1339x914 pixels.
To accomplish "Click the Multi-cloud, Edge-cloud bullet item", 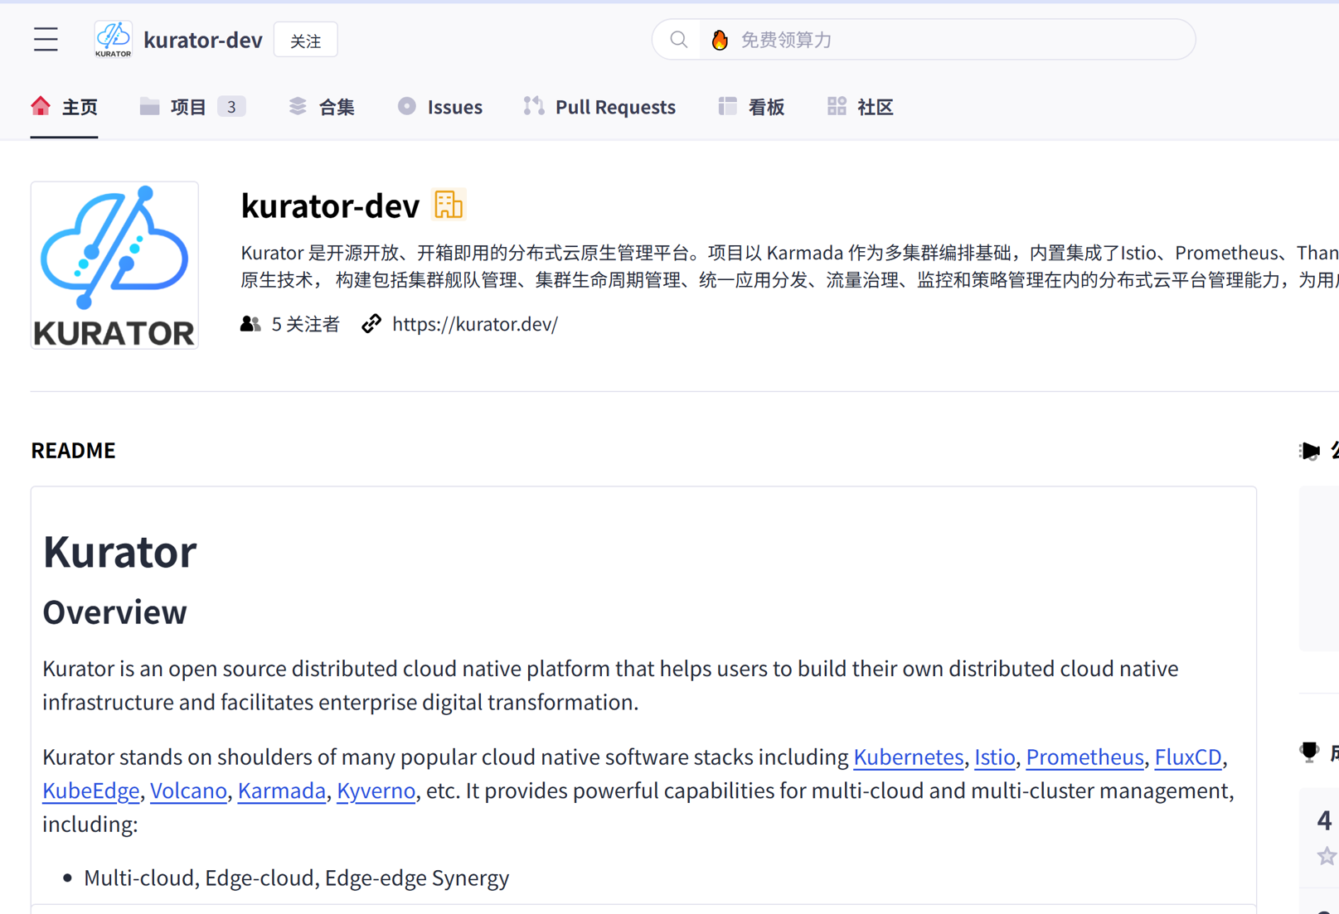I will (x=296, y=878).
